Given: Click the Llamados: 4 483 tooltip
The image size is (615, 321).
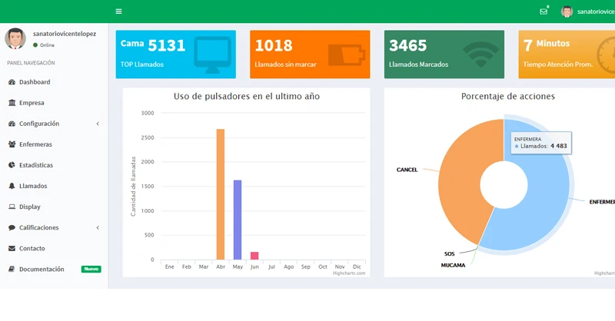Looking at the screenshot, I should pos(541,143).
